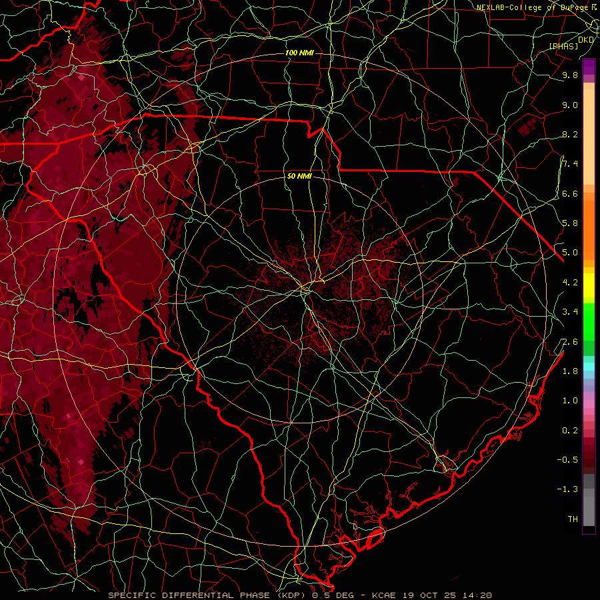Click the 1.0 legend value

(x=570, y=400)
